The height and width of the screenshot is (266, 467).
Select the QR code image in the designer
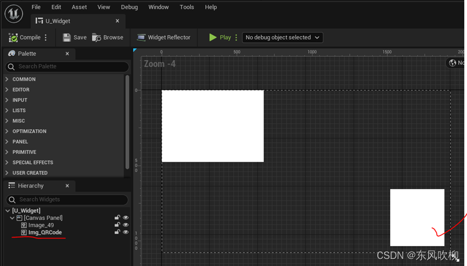point(417,217)
